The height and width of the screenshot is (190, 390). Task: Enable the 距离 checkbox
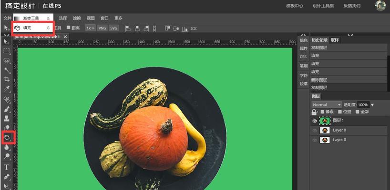coord(68,28)
